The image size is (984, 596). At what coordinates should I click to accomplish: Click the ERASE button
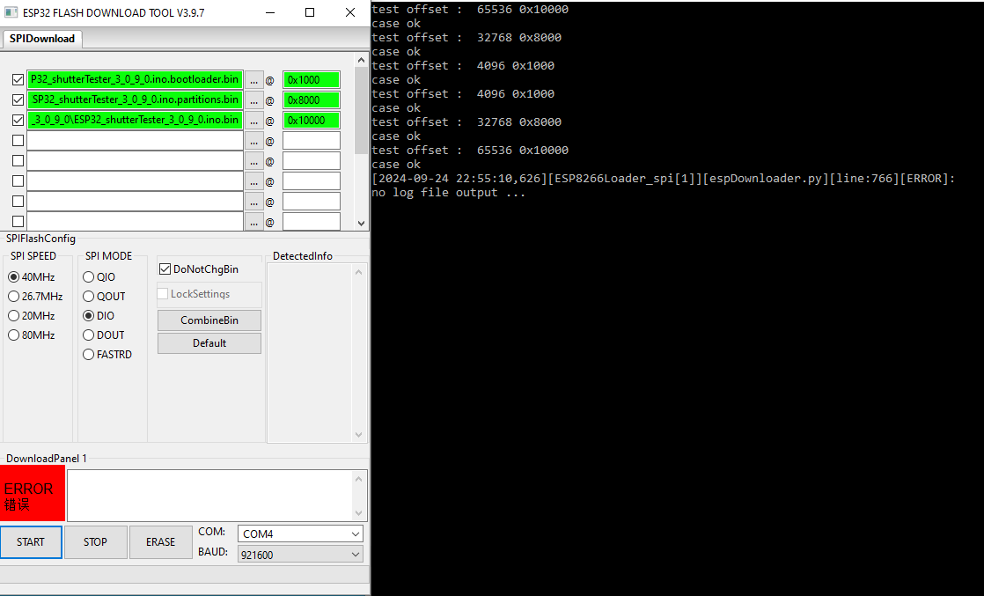pyautogui.click(x=160, y=542)
